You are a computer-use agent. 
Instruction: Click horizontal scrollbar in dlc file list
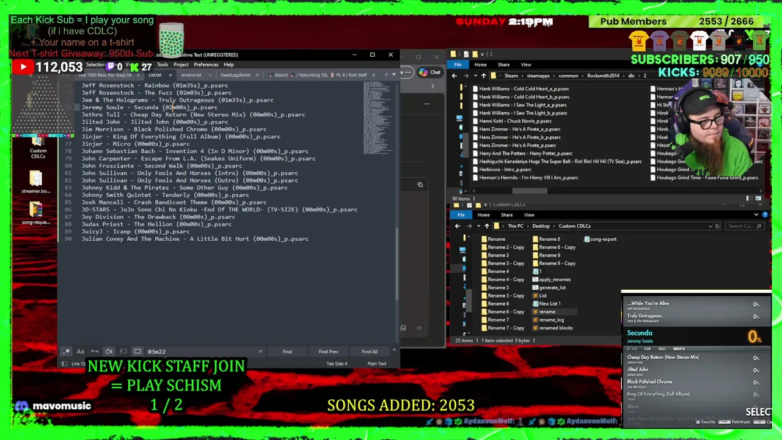pos(529,191)
